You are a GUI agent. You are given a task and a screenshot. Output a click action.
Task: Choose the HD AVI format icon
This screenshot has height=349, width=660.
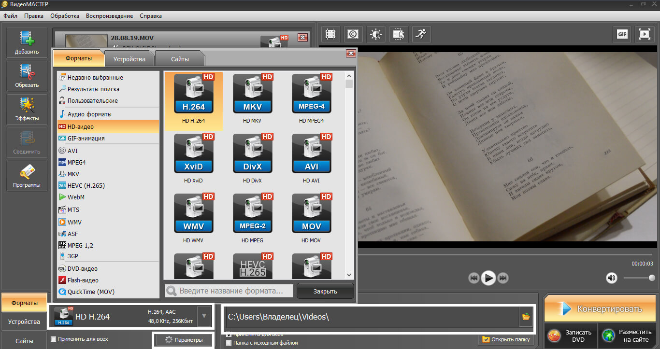pyautogui.click(x=312, y=153)
